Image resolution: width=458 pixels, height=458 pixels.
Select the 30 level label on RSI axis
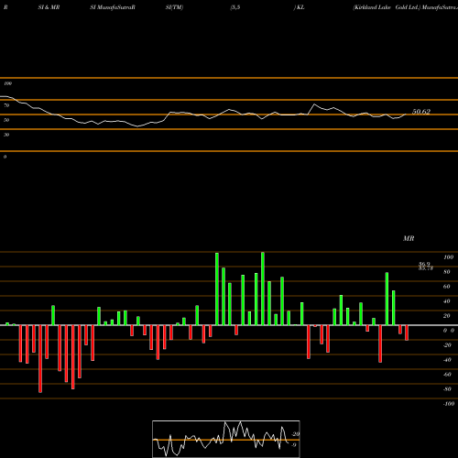[6, 135]
